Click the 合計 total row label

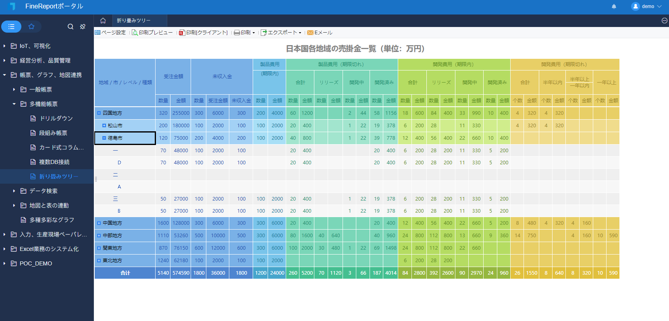coord(125,273)
